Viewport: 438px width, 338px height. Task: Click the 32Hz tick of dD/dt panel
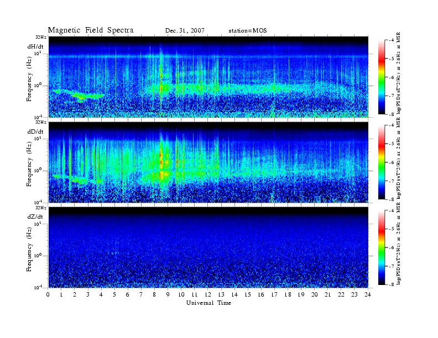coord(41,122)
